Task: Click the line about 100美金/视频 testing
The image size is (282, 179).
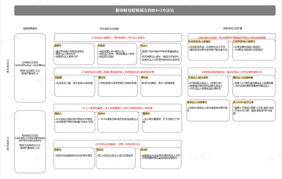Action: click(248, 50)
